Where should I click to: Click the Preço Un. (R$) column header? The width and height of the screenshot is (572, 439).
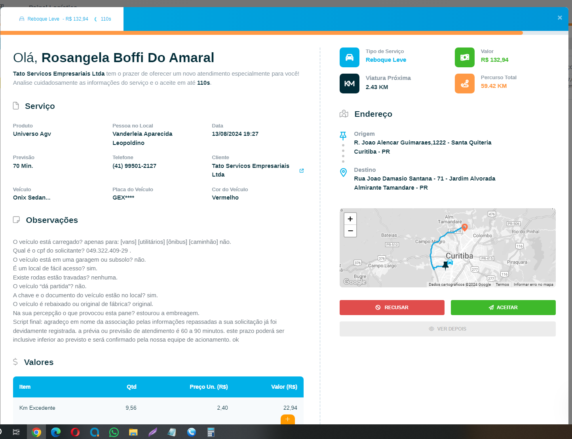click(x=209, y=387)
